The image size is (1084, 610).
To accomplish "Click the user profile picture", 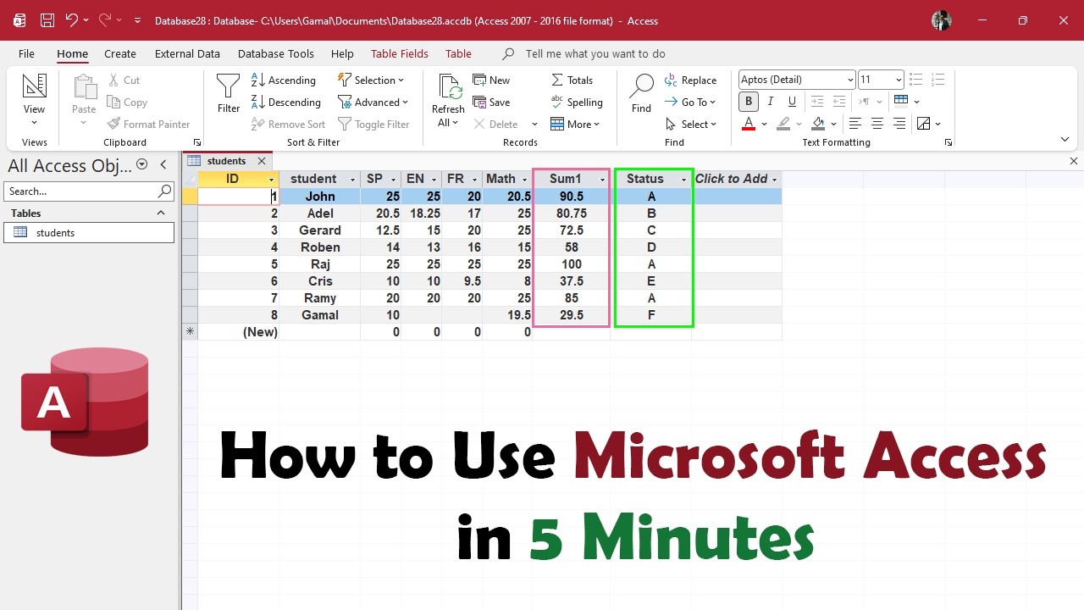I will click(x=942, y=20).
